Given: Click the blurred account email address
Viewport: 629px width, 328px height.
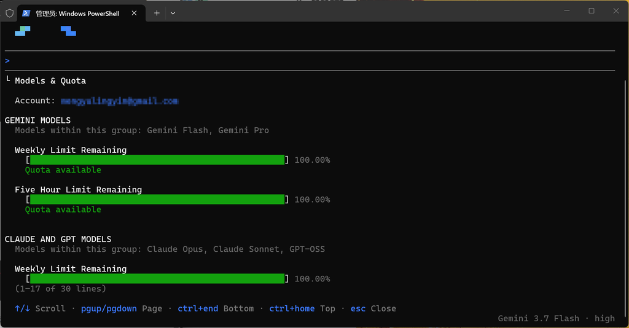Looking at the screenshot, I should [x=120, y=101].
